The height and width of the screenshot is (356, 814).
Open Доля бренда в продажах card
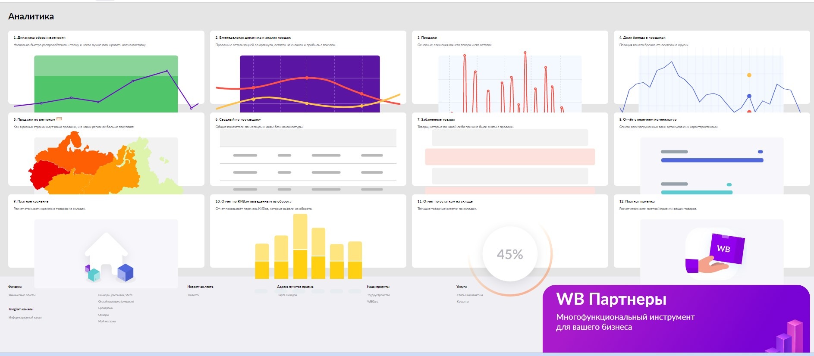(712, 67)
